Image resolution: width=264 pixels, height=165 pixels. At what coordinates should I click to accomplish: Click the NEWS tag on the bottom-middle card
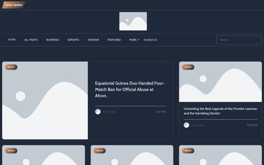coord(99,151)
